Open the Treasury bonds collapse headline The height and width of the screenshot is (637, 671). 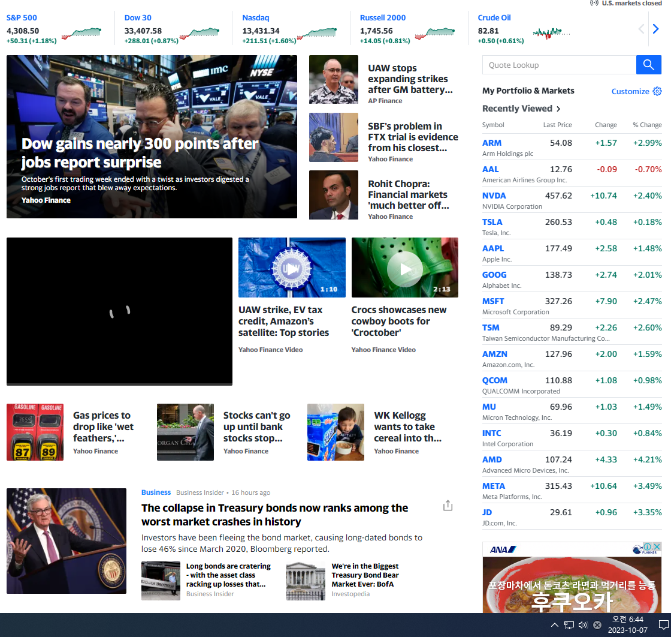275,515
